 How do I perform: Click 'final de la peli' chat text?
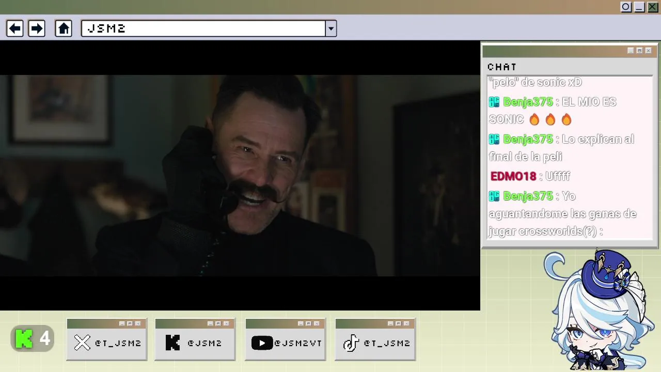click(x=526, y=157)
